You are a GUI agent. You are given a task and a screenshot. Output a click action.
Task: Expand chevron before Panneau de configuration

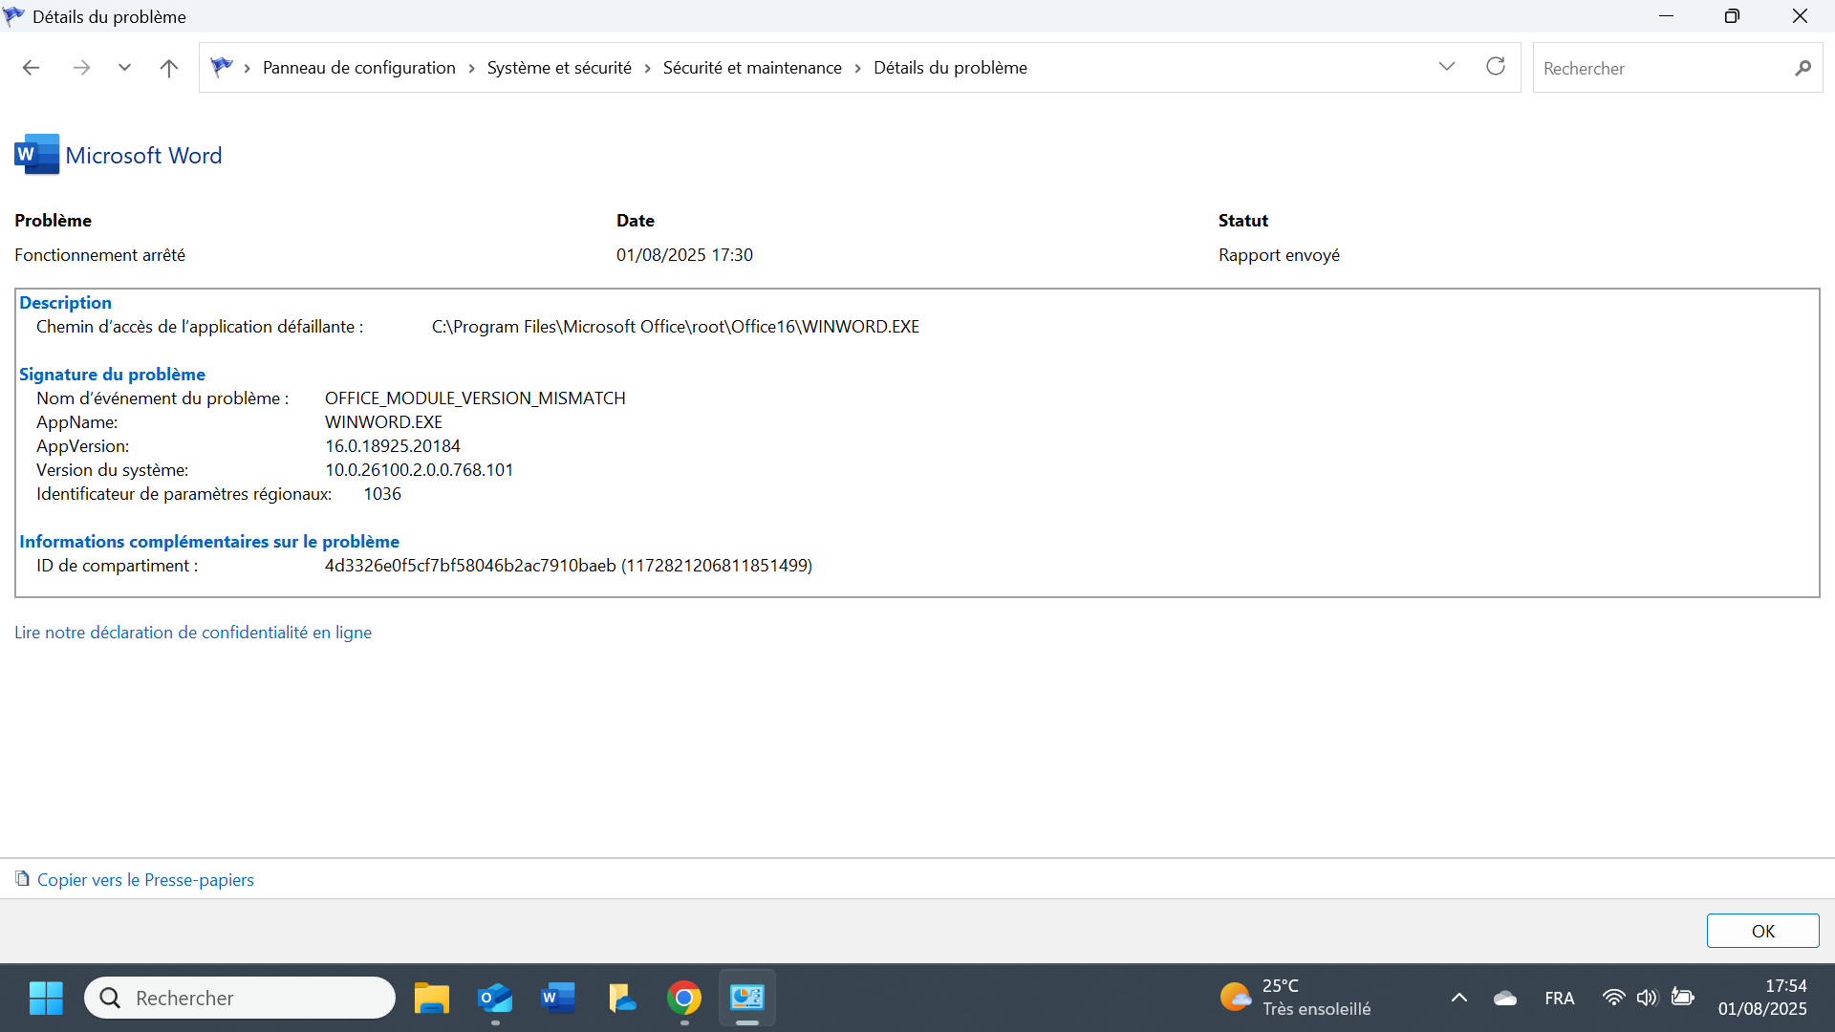click(x=247, y=68)
